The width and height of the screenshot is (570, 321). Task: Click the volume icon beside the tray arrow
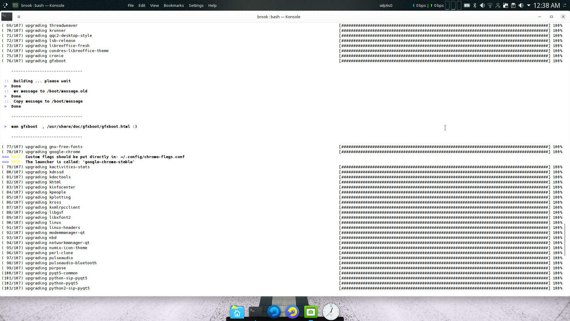pos(521,6)
